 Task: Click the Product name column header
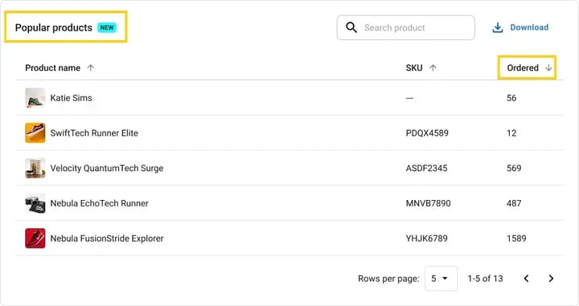52,67
